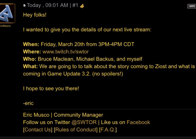Click the "-eric" sign-off text
This screenshot has height=139, width=196.
[x=28, y=103]
